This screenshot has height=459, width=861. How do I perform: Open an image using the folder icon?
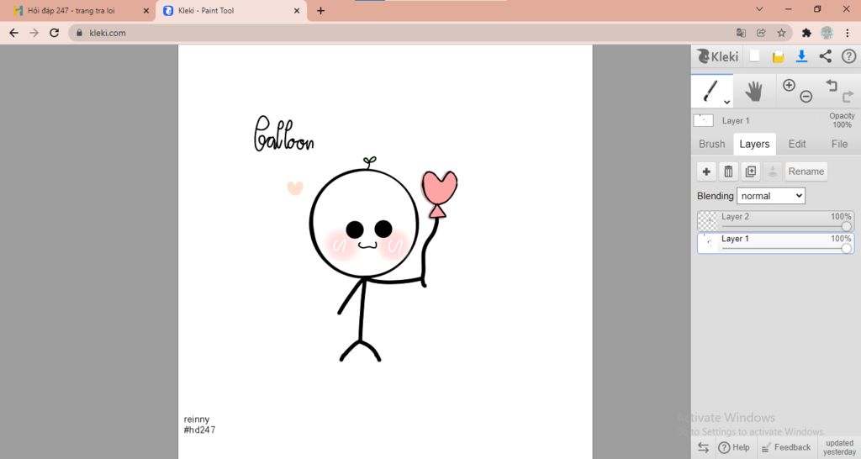click(778, 56)
